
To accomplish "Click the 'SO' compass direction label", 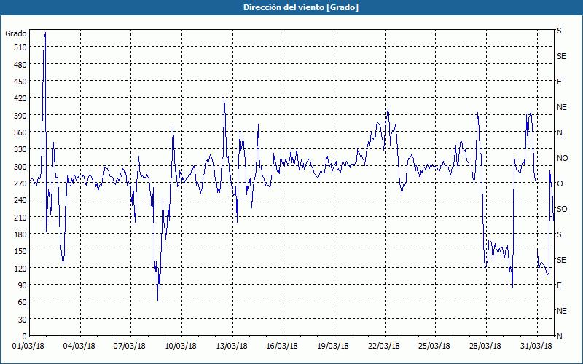I will pyautogui.click(x=562, y=209).
